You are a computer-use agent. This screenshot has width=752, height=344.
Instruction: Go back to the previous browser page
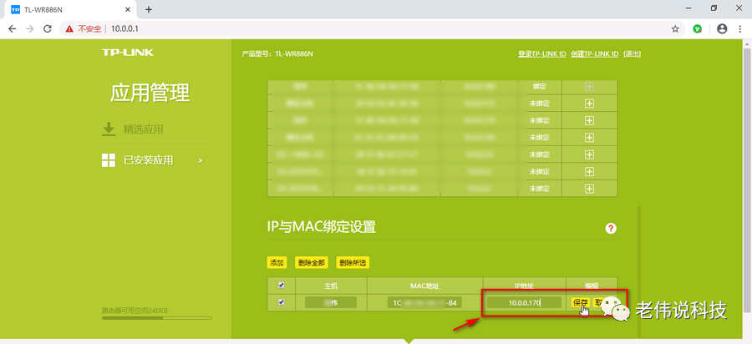12,28
